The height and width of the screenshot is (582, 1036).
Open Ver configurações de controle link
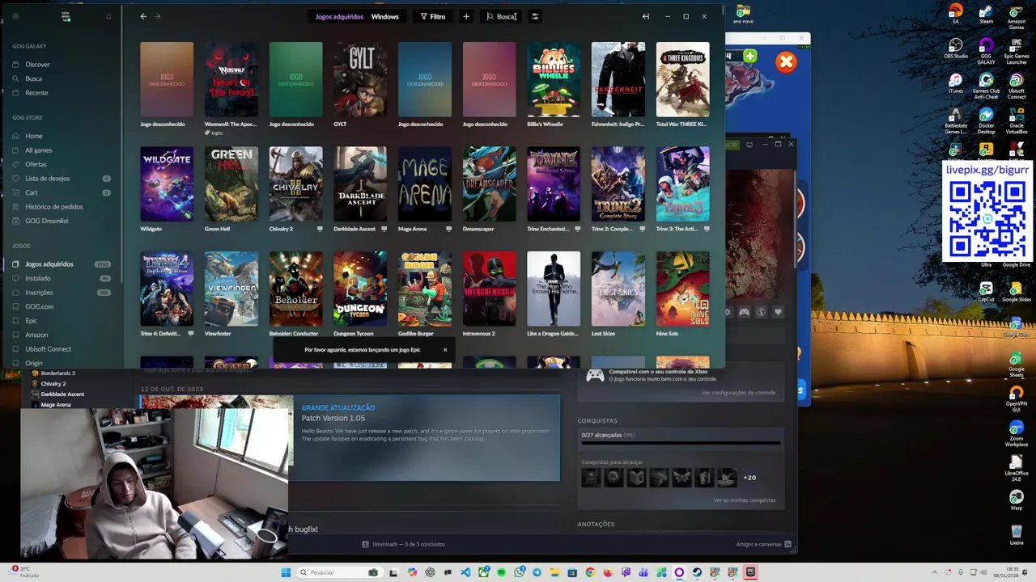coord(738,393)
